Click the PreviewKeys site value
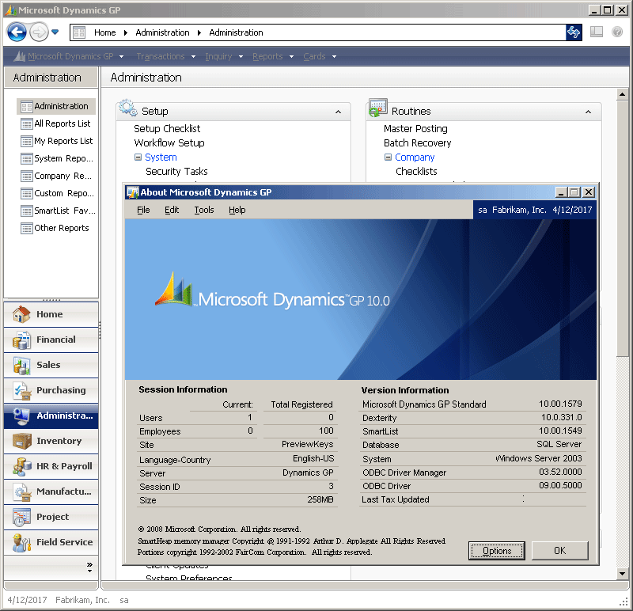Image resolution: width=633 pixels, height=611 pixels. click(307, 444)
